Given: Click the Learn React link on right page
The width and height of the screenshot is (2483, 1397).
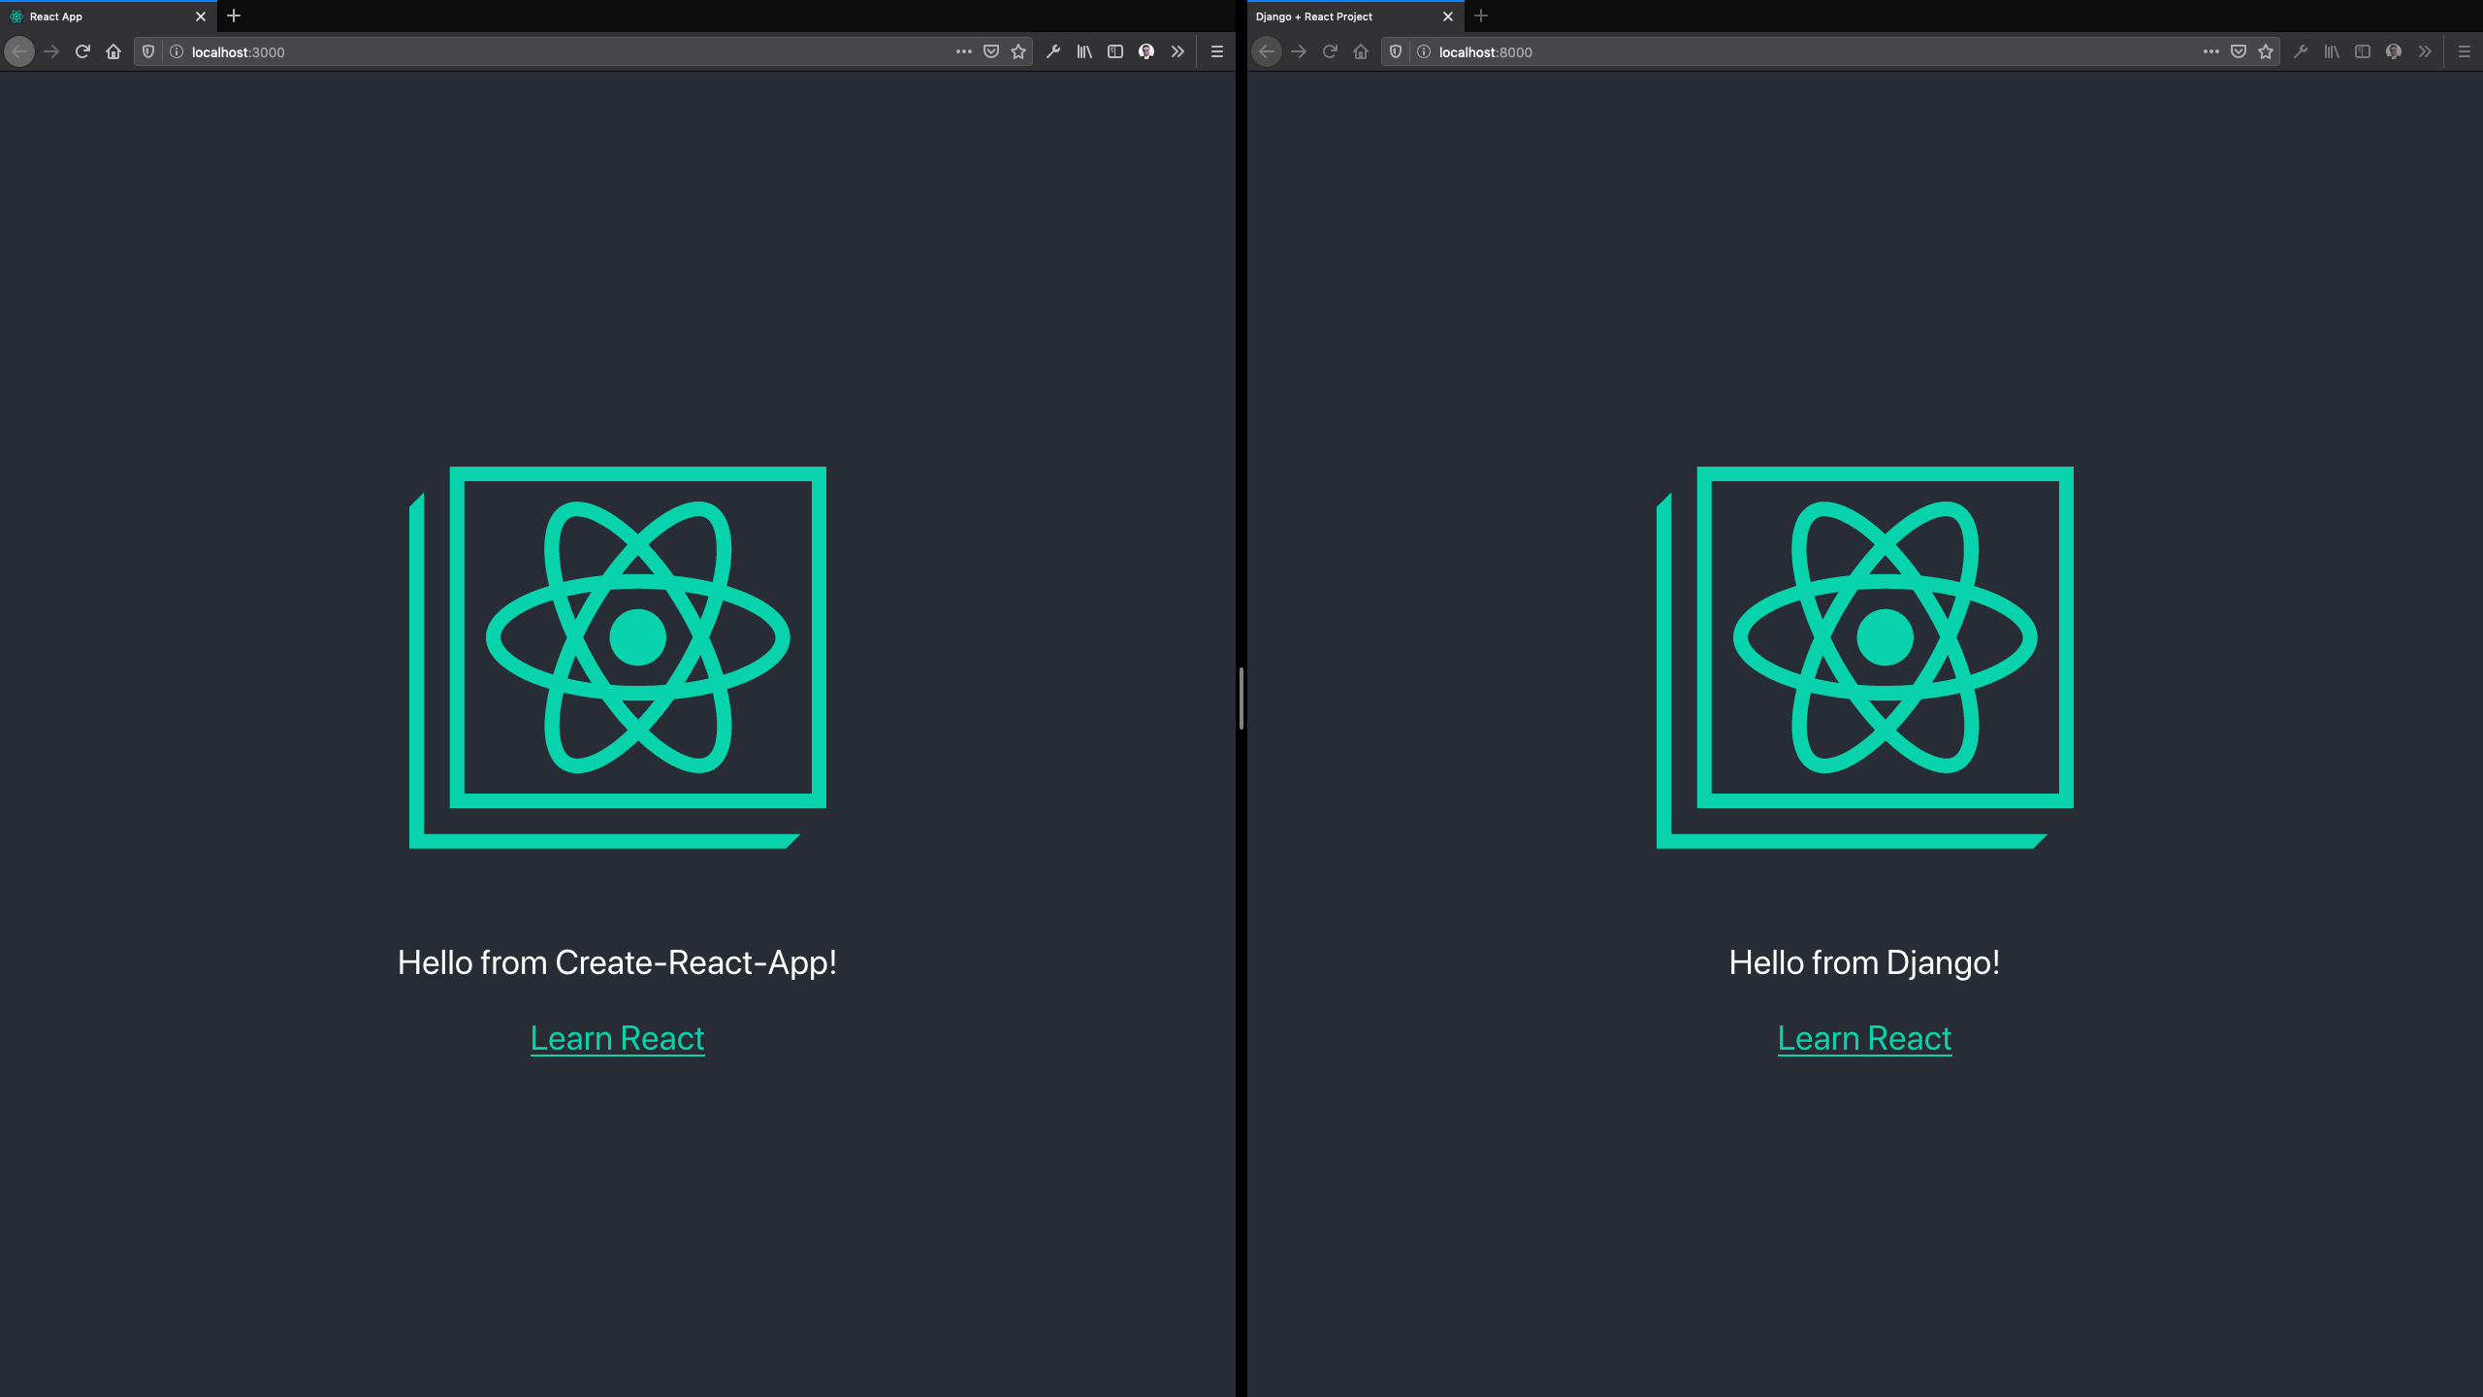Looking at the screenshot, I should click(x=1864, y=1037).
